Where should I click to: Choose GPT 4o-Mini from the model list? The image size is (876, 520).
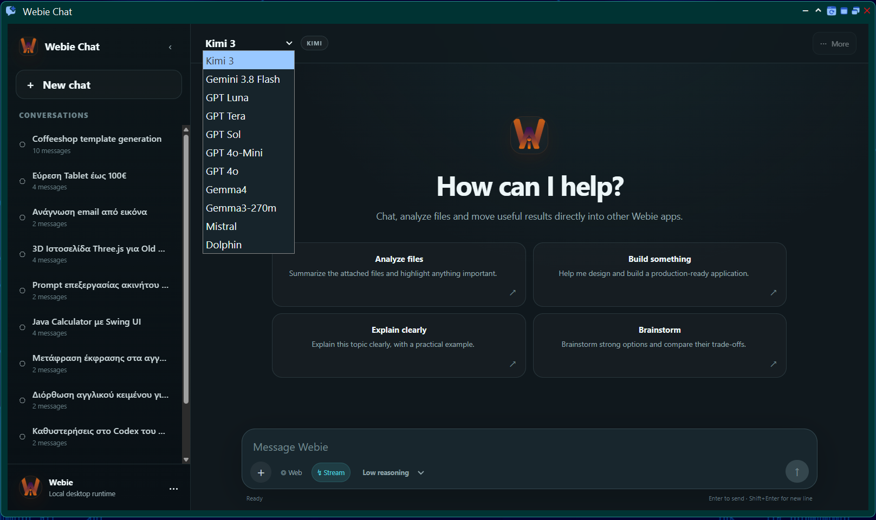pyautogui.click(x=249, y=153)
